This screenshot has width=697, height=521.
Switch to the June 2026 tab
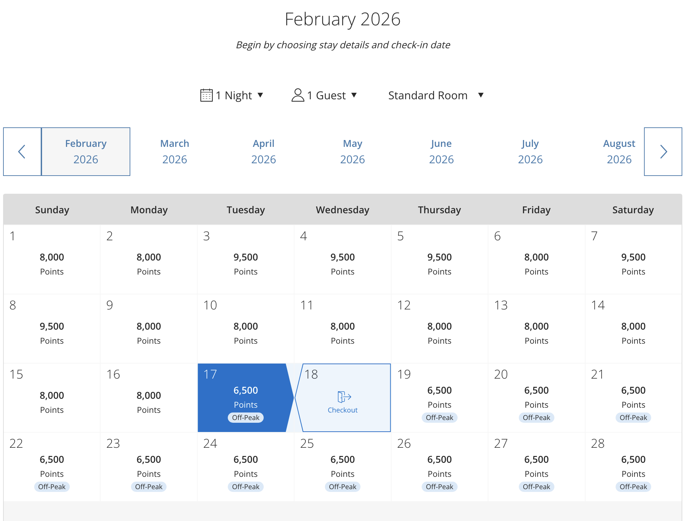(x=441, y=152)
